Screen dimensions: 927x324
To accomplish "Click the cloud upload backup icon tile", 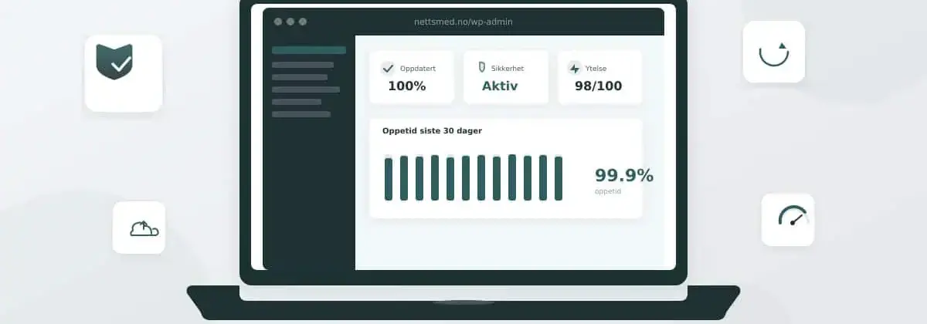I will 139,228.
